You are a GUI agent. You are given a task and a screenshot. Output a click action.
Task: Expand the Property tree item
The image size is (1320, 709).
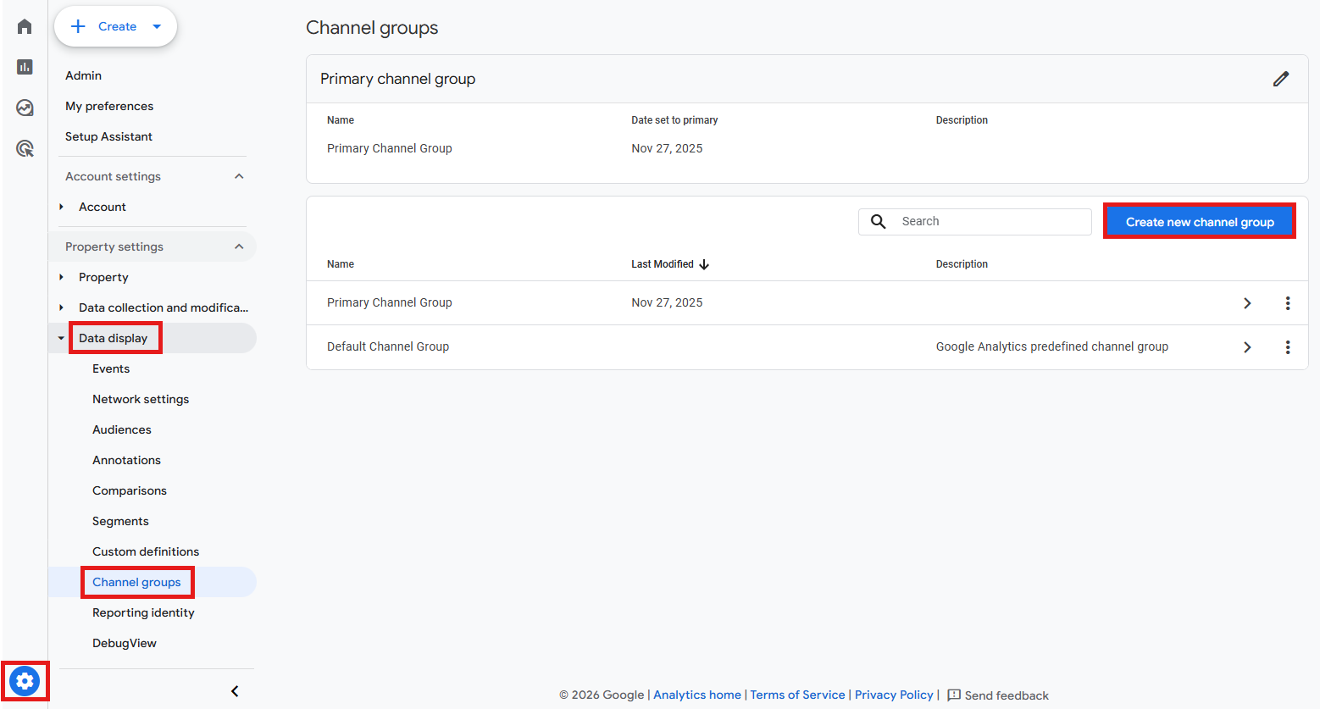point(61,277)
